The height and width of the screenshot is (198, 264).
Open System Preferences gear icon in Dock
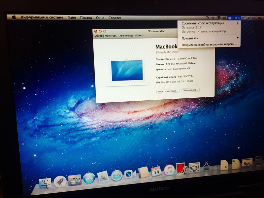pos(194,167)
